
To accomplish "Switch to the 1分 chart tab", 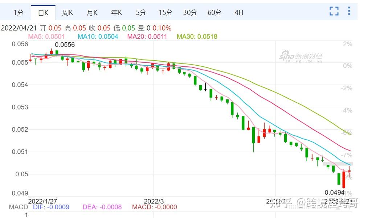I will click(19, 12).
